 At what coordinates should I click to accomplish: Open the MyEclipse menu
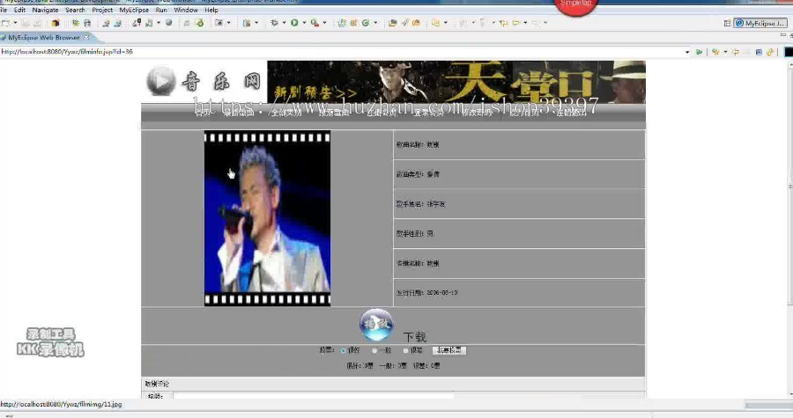[134, 10]
